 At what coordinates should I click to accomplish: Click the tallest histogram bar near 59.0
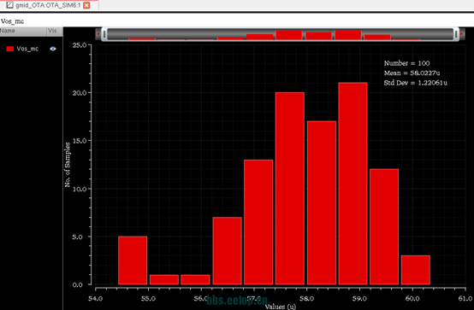353,184
